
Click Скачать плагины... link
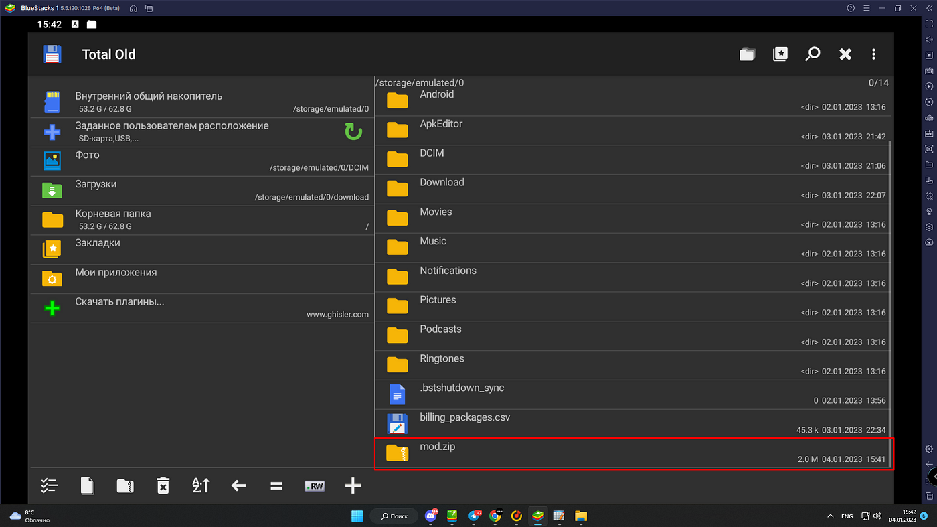(202, 308)
